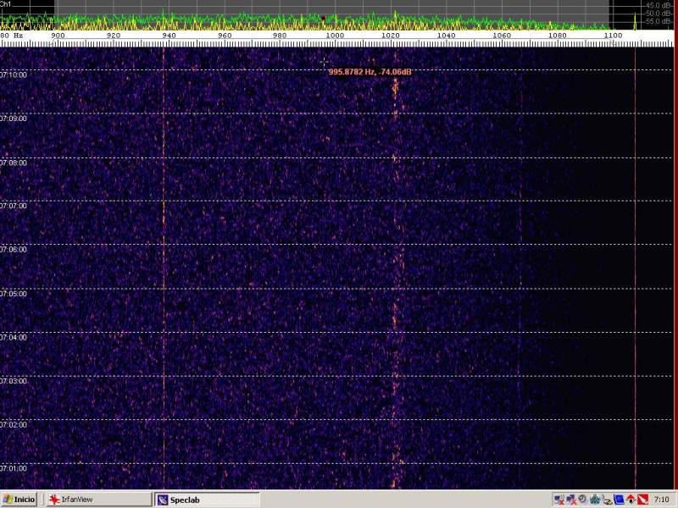Open the first disconnected network tray icon
This screenshot has width=678, height=508.
tap(559, 500)
